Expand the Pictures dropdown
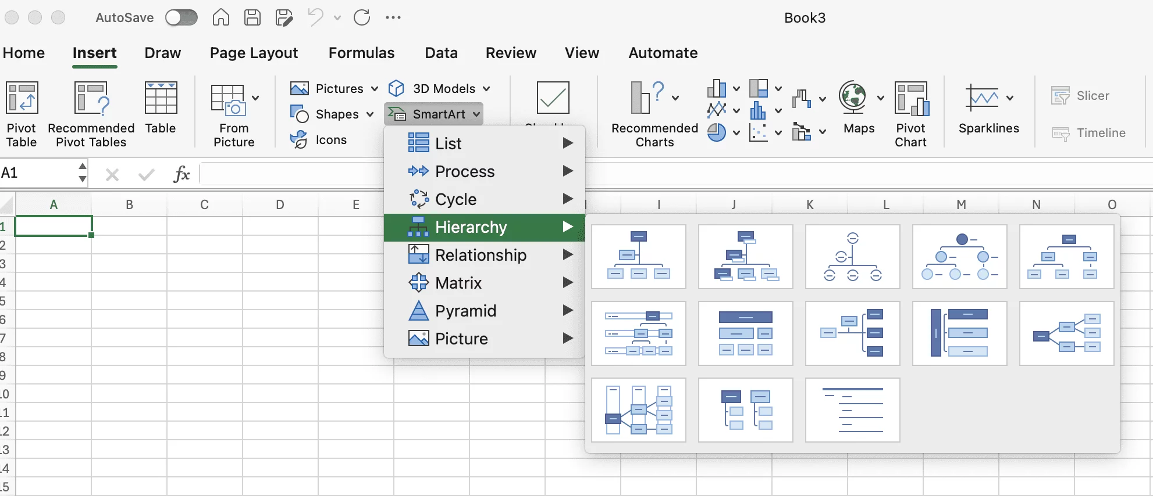This screenshot has height=496, width=1153. [375, 89]
